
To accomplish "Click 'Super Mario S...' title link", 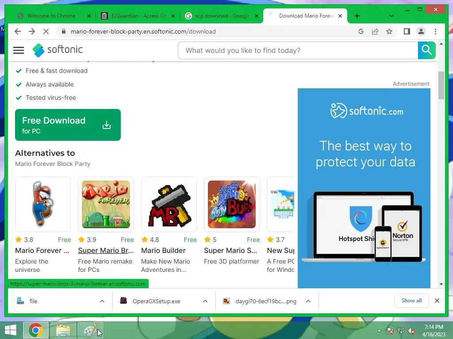I will (230, 251).
